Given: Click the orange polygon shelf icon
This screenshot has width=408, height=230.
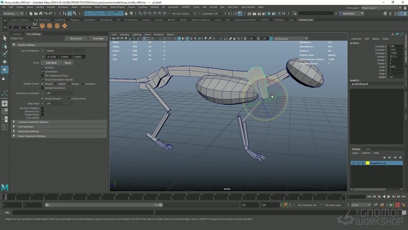Looking at the screenshot, I should pos(50,26).
